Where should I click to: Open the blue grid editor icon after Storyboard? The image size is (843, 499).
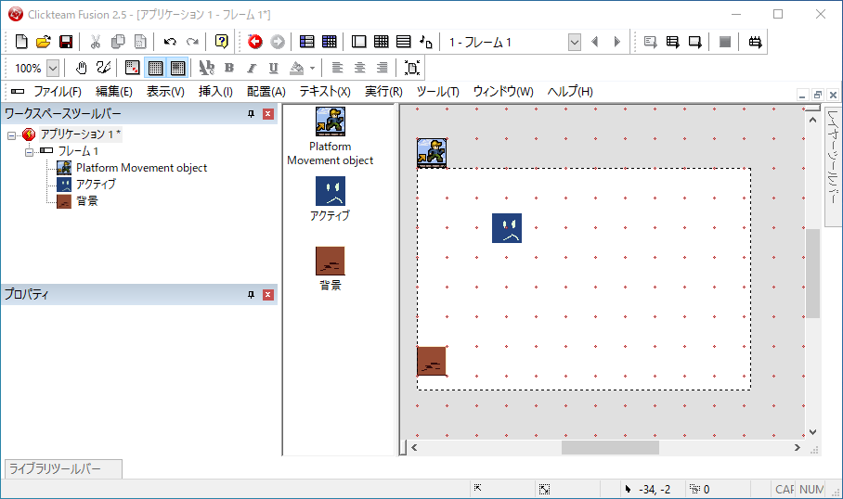pyautogui.click(x=329, y=42)
